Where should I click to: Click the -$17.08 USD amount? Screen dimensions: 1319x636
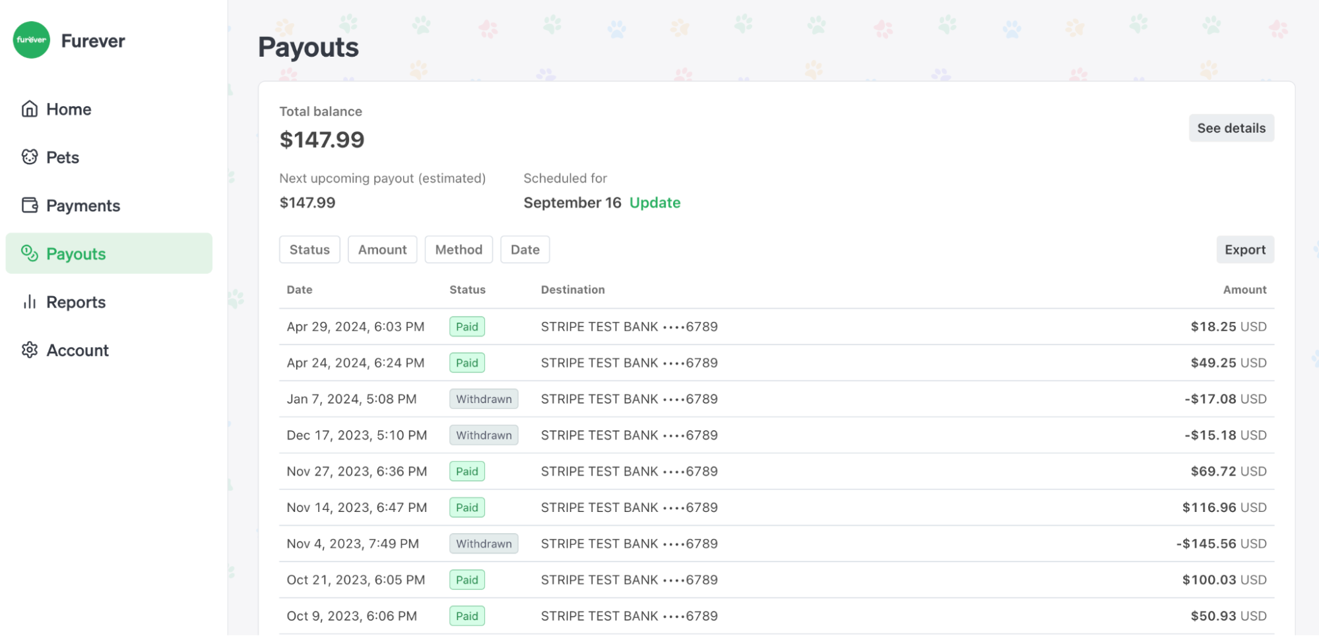1225,399
